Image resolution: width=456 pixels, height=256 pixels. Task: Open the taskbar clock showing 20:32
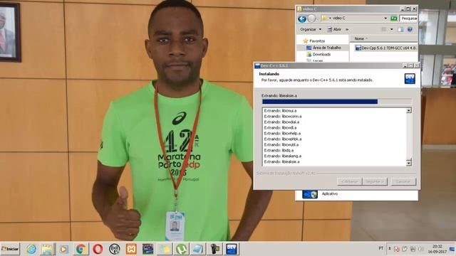437,249
